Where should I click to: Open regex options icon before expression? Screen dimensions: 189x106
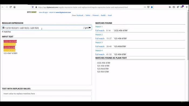(x=4, y=28)
